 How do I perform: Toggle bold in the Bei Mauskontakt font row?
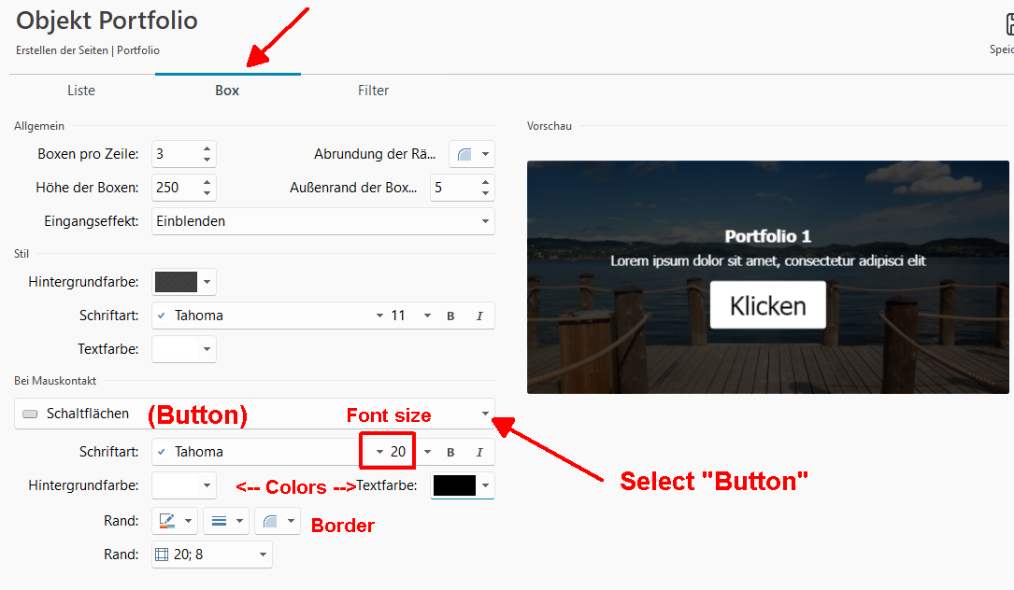[x=450, y=452]
